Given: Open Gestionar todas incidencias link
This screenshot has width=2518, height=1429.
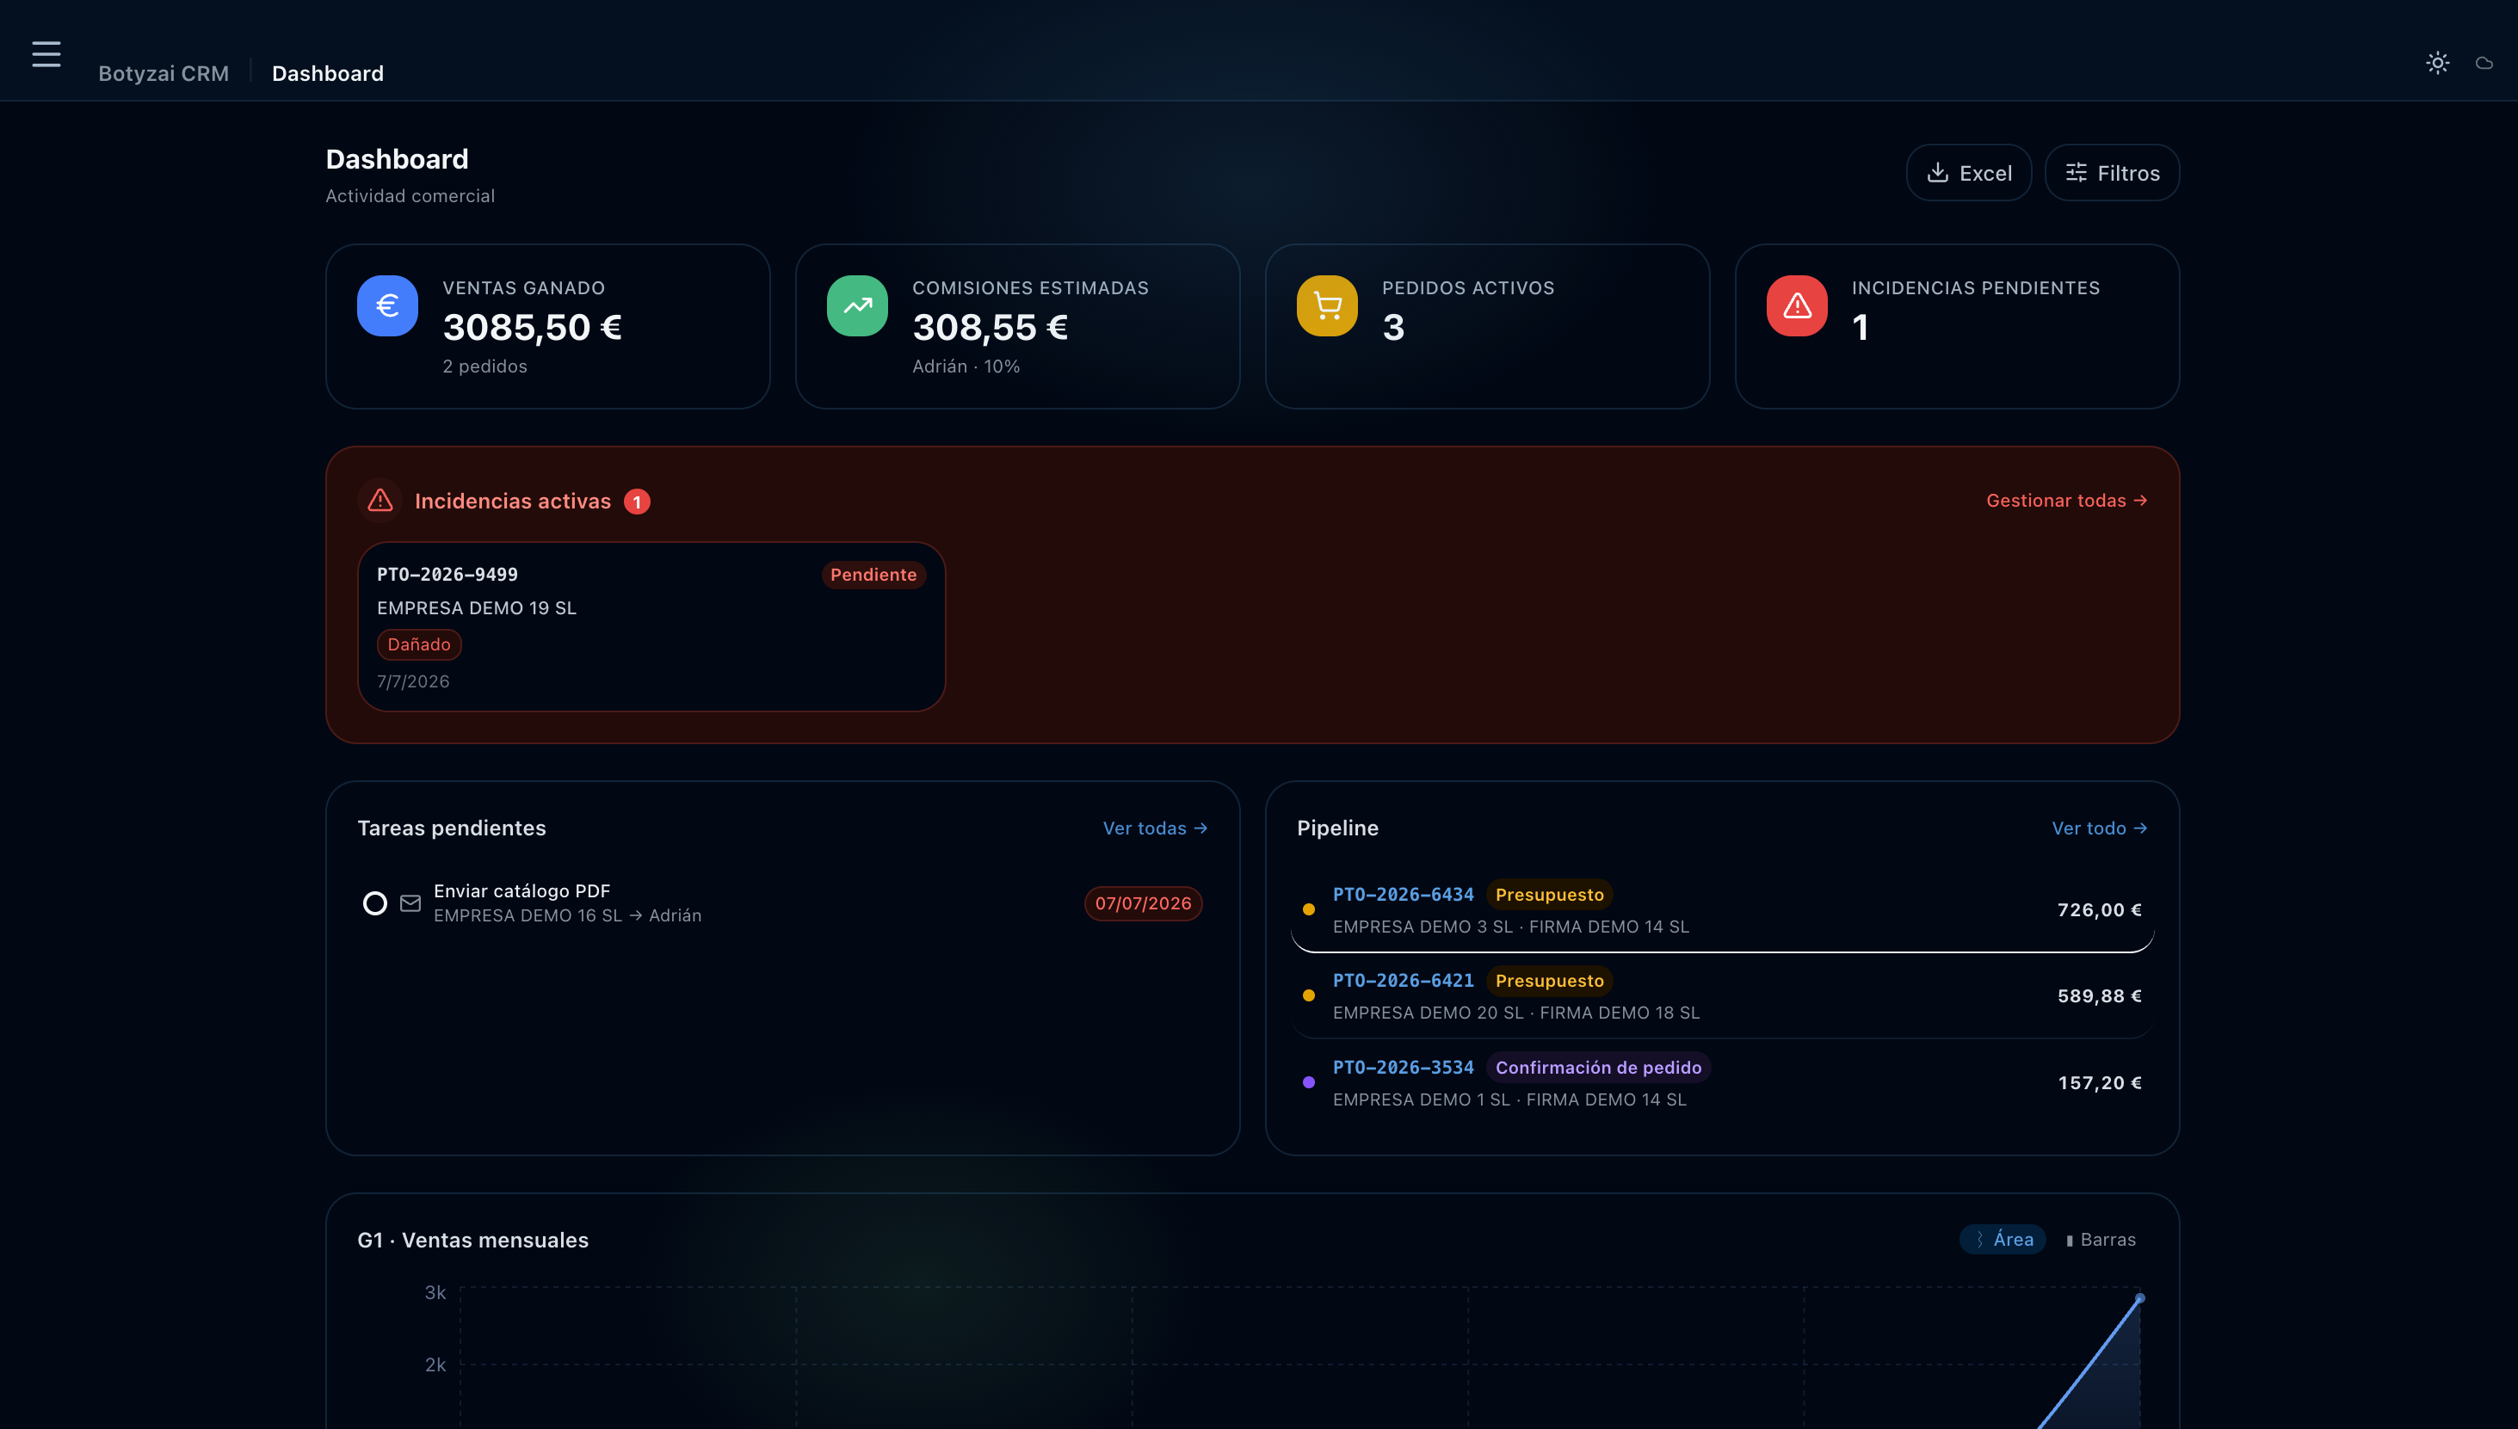Looking at the screenshot, I should pyautogui.click(x=2066, y=501).
